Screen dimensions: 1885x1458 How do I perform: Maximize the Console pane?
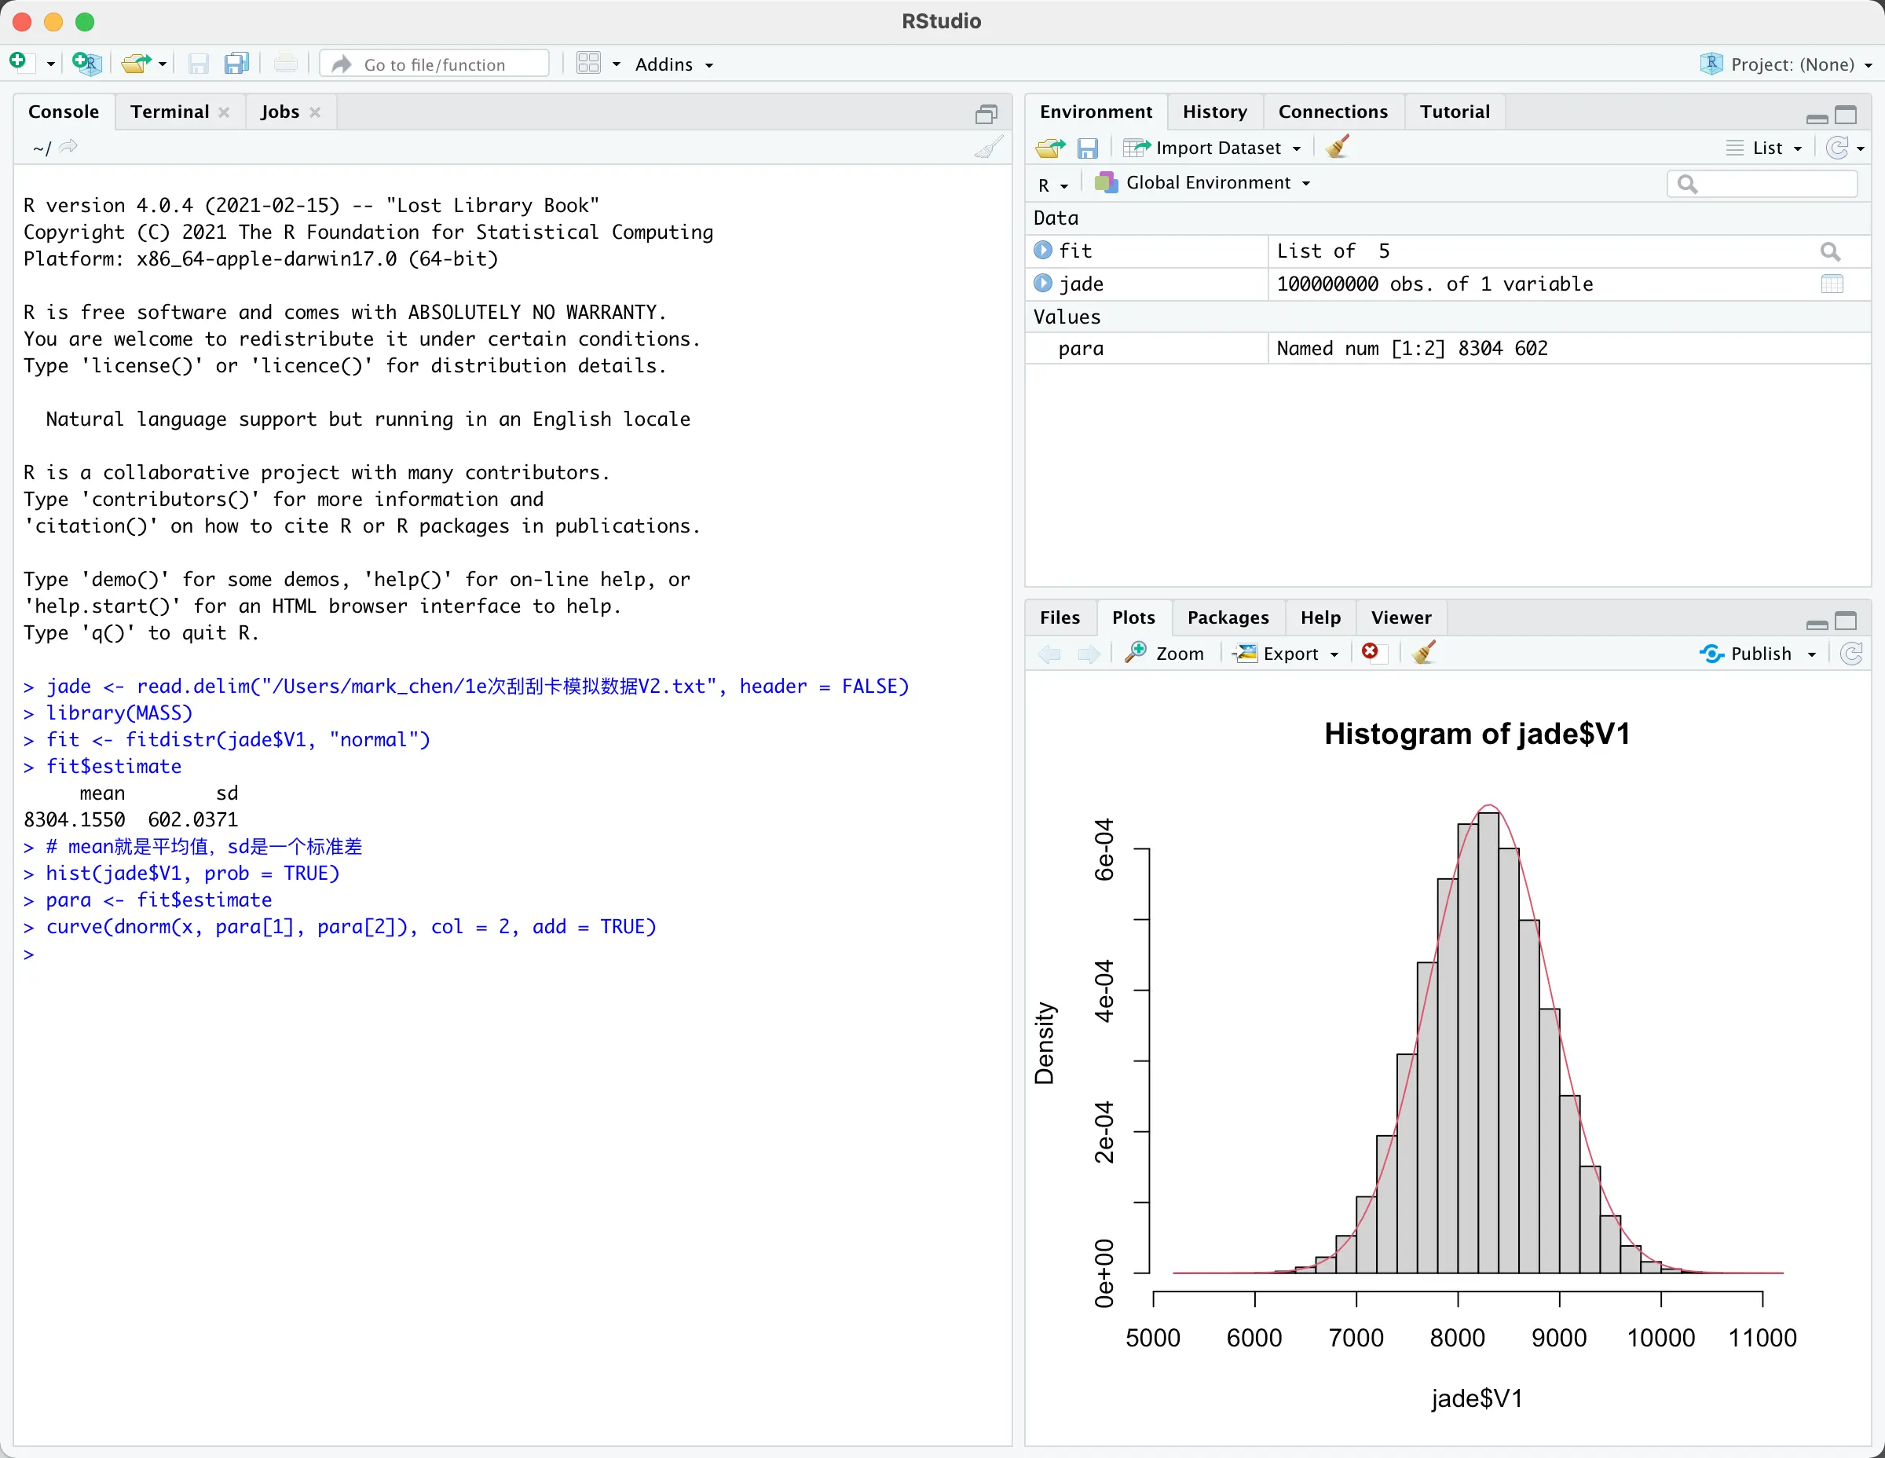click(986, 114)
